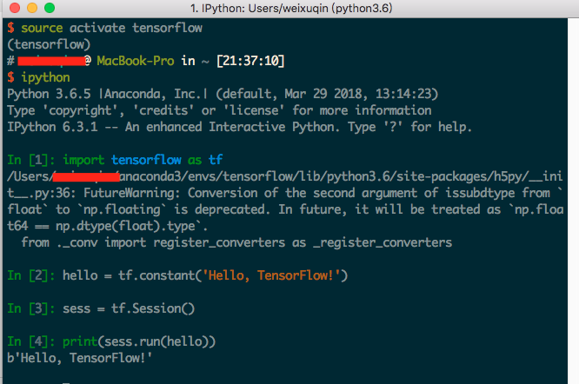Click 'print(sess.run(hello))' statement
The image size is (579, 384).
(139, 341)
